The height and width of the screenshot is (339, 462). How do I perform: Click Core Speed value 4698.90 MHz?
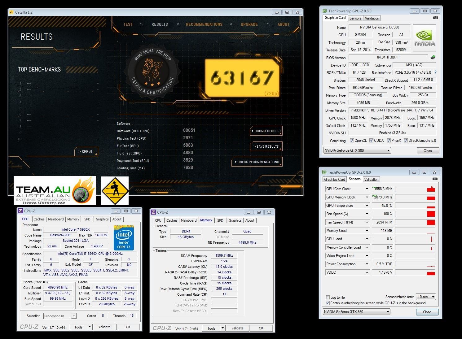[58, 288]
